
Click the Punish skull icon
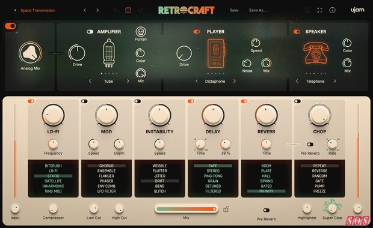pos(141,32)
